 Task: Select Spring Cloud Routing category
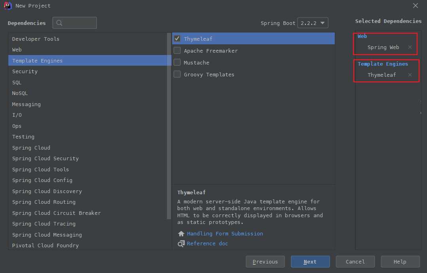pyautogui.click(x=88, y=202)
